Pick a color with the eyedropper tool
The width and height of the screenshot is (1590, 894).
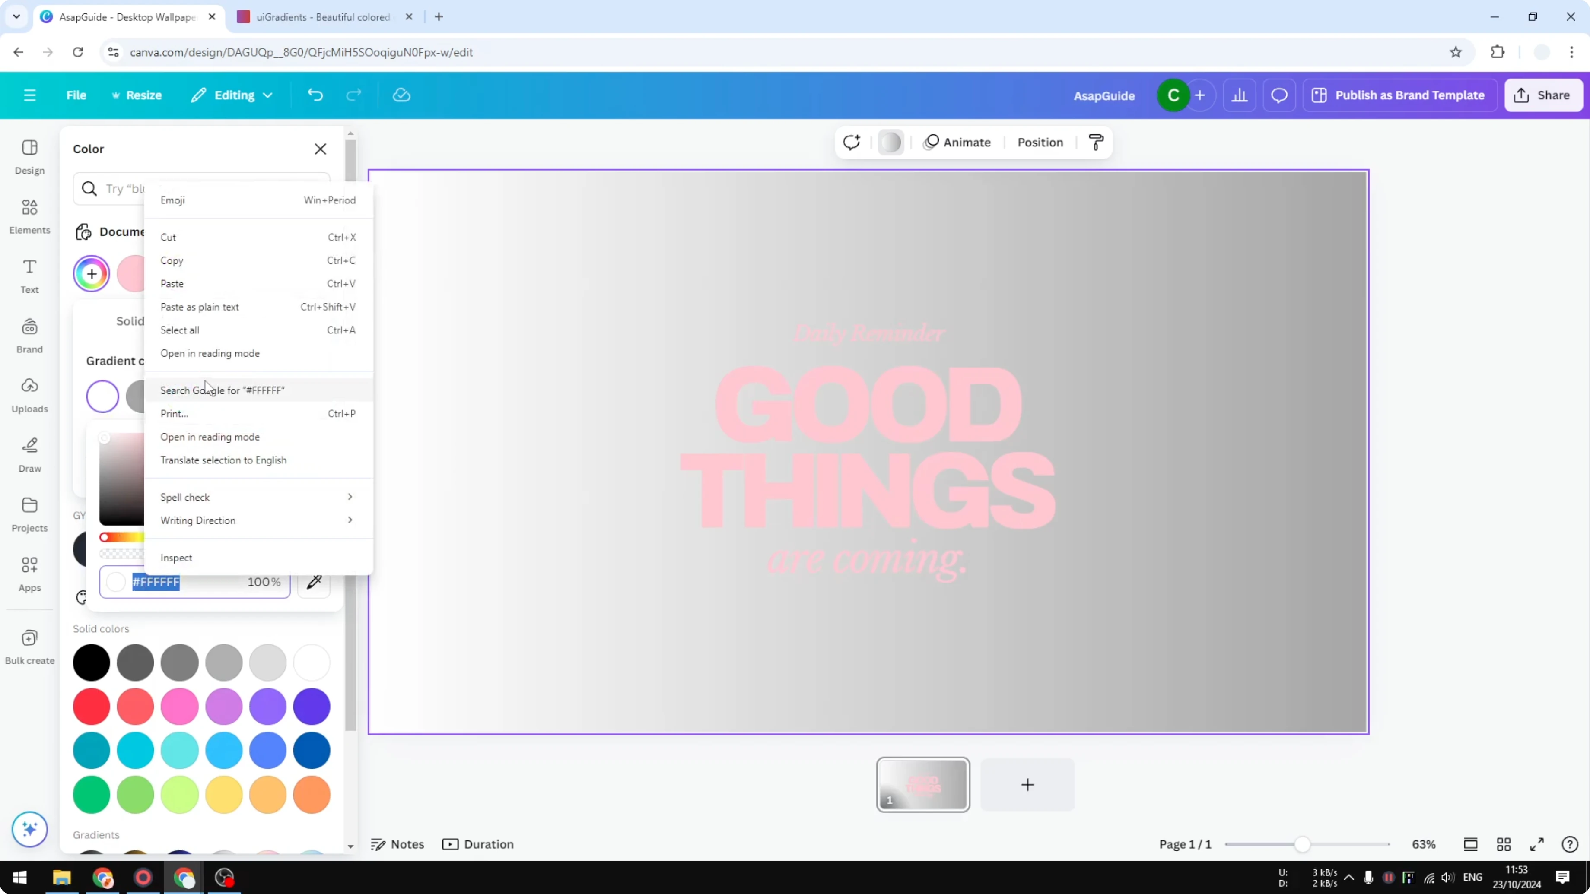(314, 582)
